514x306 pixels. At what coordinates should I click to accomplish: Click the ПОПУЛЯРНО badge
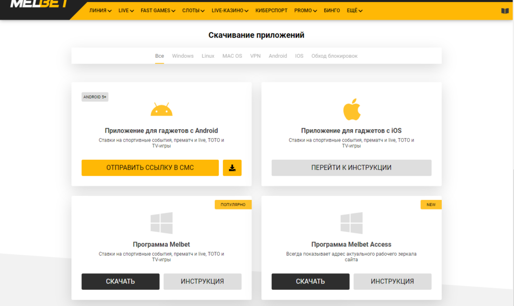point(233,205)
